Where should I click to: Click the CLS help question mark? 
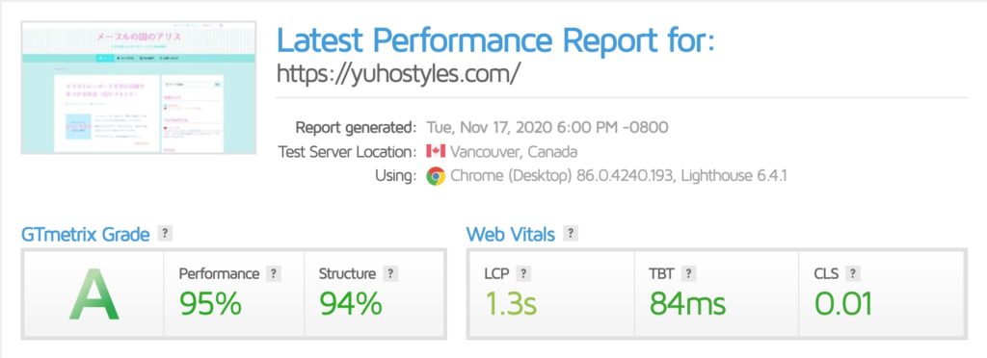(x=853, y=274)
